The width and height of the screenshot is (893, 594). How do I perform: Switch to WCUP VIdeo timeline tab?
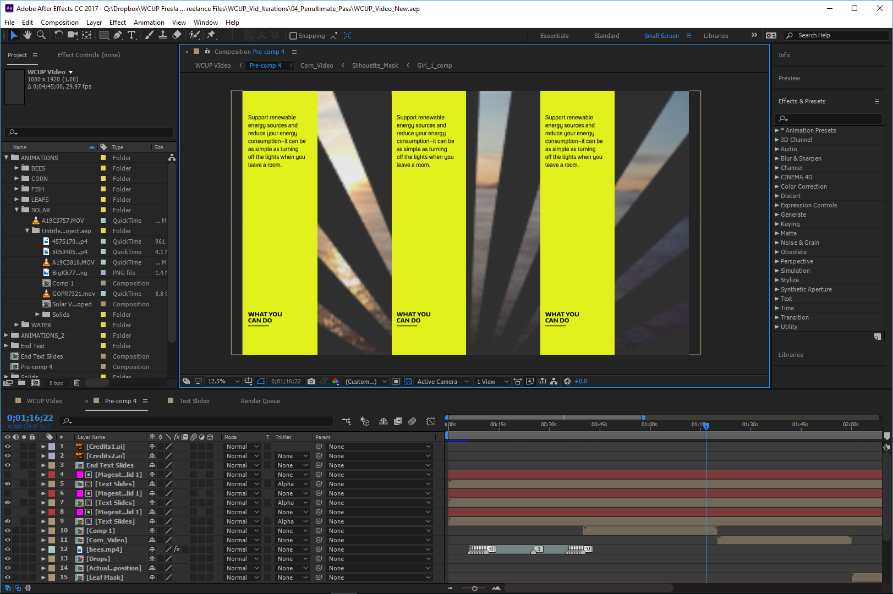[x=45, y=401]
